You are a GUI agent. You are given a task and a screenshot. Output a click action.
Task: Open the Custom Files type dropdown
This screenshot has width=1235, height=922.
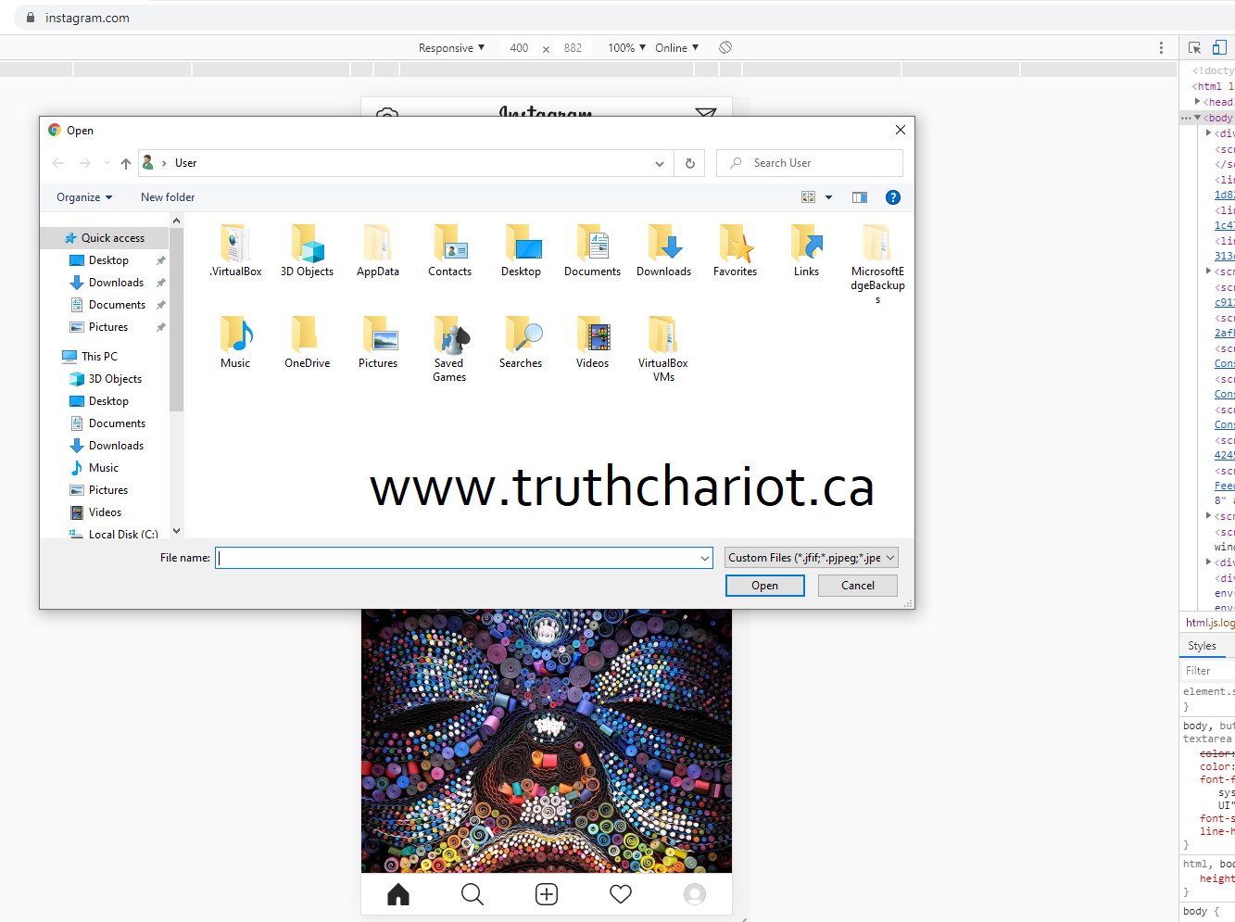pos(812,558)
